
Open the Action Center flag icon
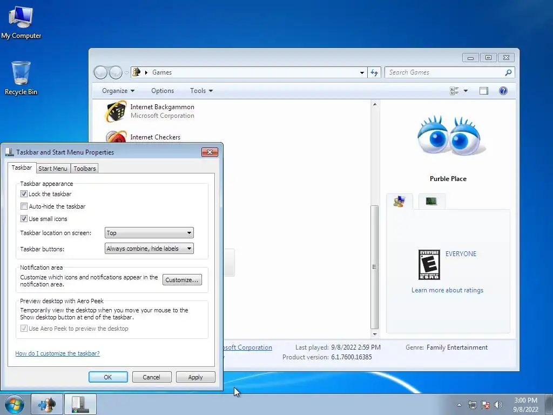[485, 405]
